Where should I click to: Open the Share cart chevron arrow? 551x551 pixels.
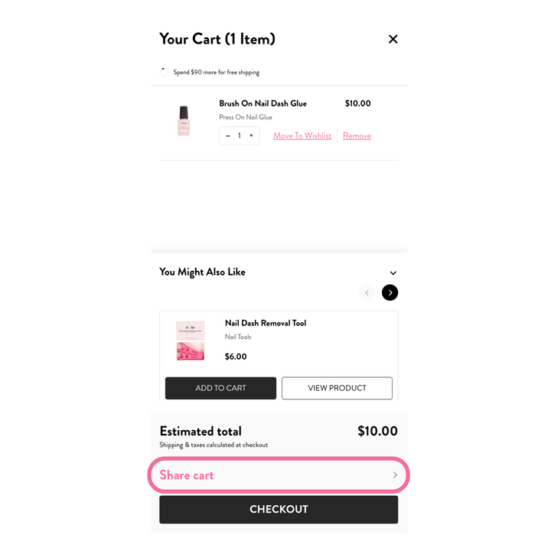coord(395,475)
